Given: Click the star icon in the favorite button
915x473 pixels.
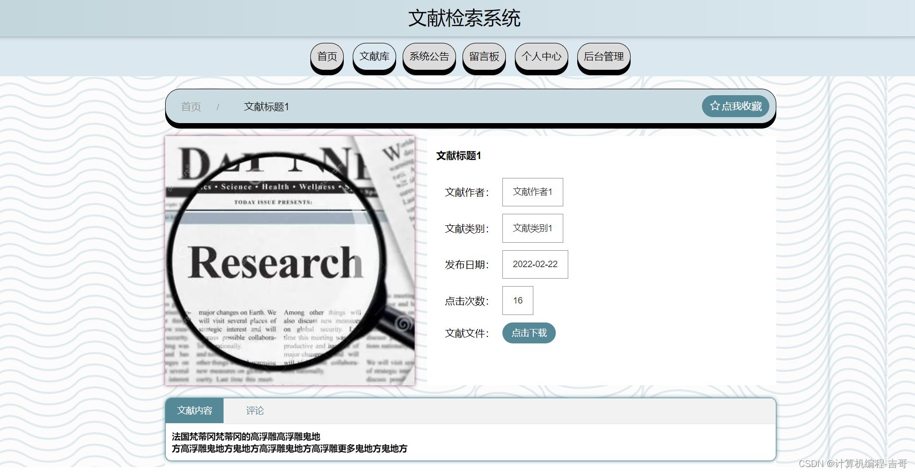Looking at the screenshot, I should 714,106.
